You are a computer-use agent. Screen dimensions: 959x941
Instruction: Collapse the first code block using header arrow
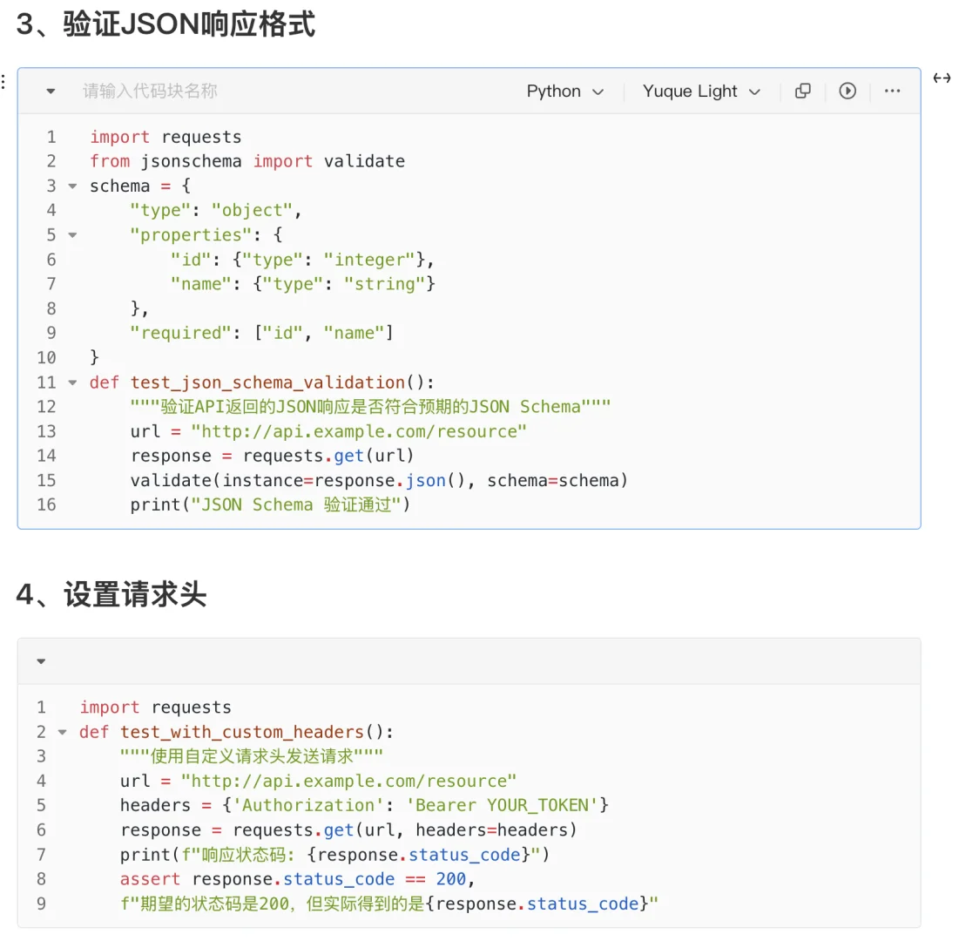coord(51,91)
